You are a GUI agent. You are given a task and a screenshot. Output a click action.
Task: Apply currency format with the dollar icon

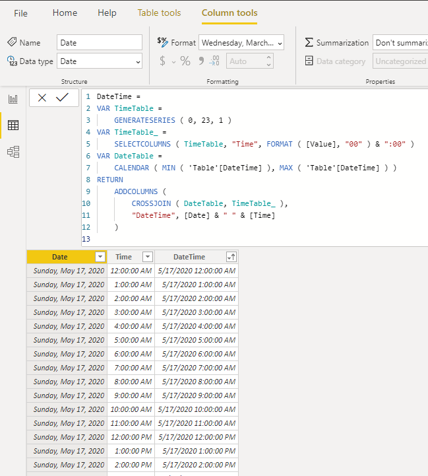pos(163,61)
